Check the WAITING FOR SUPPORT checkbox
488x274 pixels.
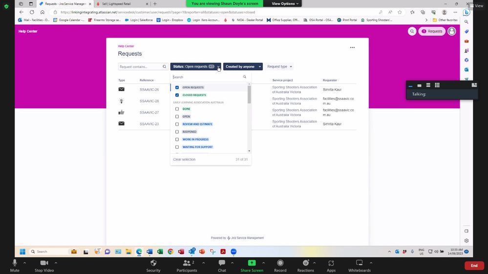pos(177,147)
